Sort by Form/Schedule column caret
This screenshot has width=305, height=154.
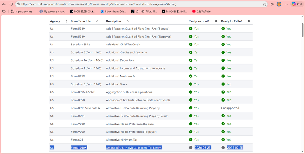[97, 21]
